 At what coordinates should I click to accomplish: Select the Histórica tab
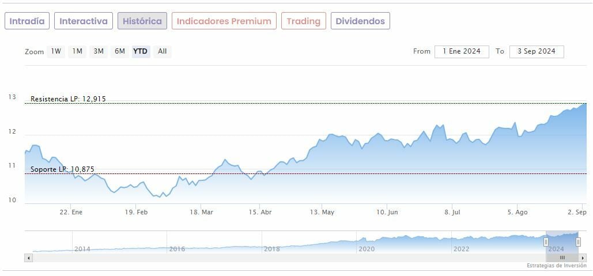(142, 21)
